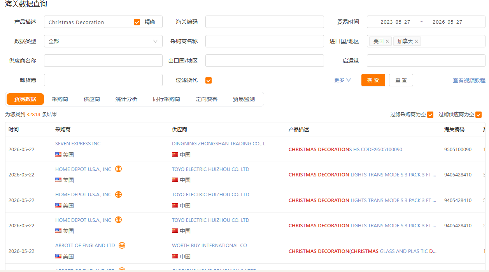
Task: Click the 卸货港 input field
Action: (103, 80)
